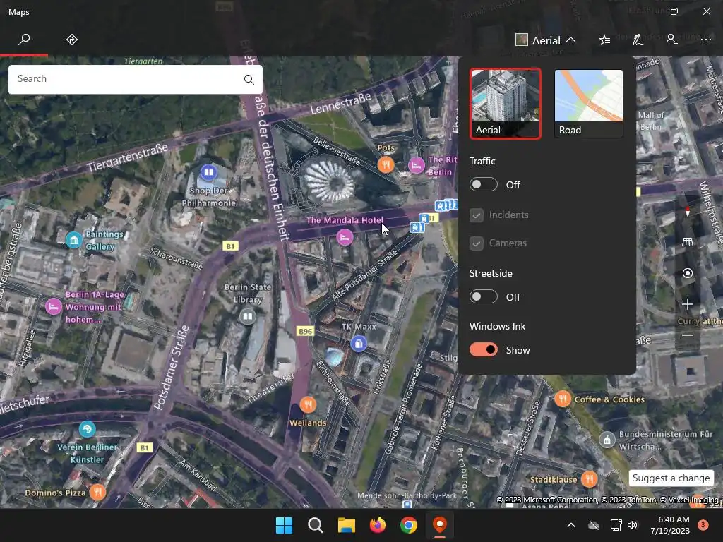723x542 pixels.
Task: Click the Lennéstraße street label
Action: (341, 104)
